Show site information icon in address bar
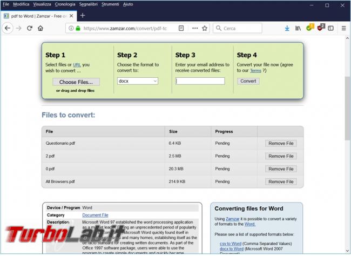The height and width of the screenshot is (256, 351). coord(71,28)
